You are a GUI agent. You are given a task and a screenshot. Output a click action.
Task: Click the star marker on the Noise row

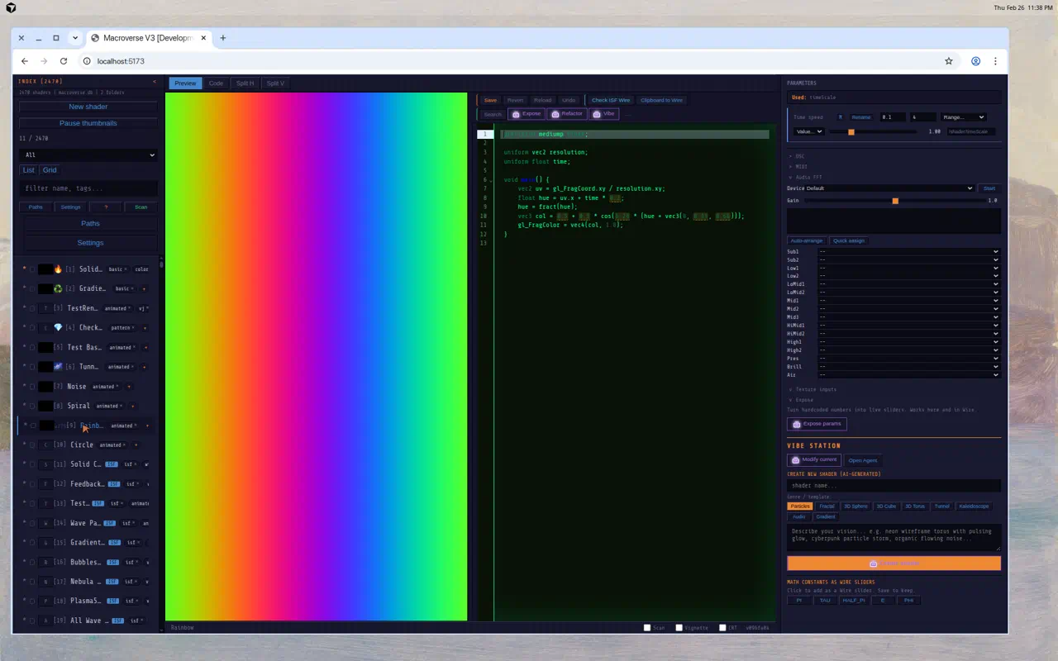pos(25,387)
